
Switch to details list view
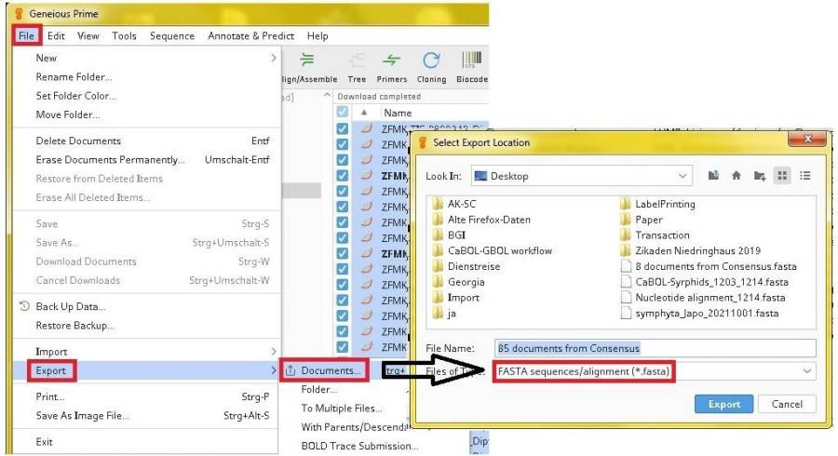[805, 175]
